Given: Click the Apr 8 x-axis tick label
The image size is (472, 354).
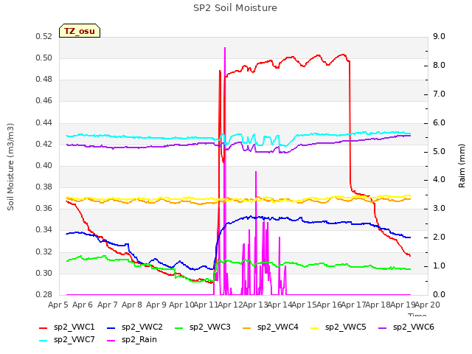Looking at the screenshot, I should coord(132,305).
